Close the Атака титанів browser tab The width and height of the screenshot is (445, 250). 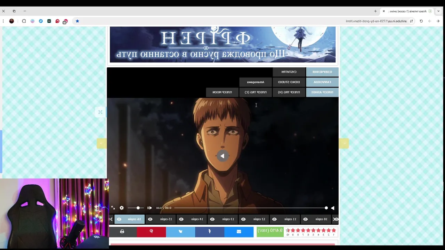pyautogui.click(x=384, y=11)
